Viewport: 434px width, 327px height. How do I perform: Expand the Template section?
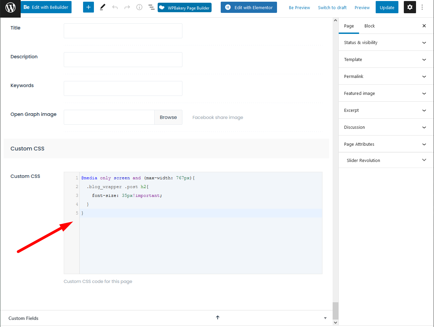pyautogui.click(x=386, y=59)
